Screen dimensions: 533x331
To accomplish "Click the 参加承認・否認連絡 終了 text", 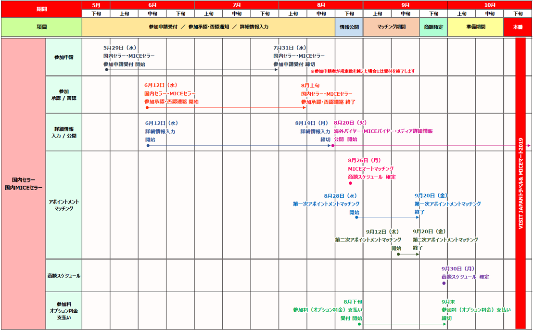I will pos(328,102).
